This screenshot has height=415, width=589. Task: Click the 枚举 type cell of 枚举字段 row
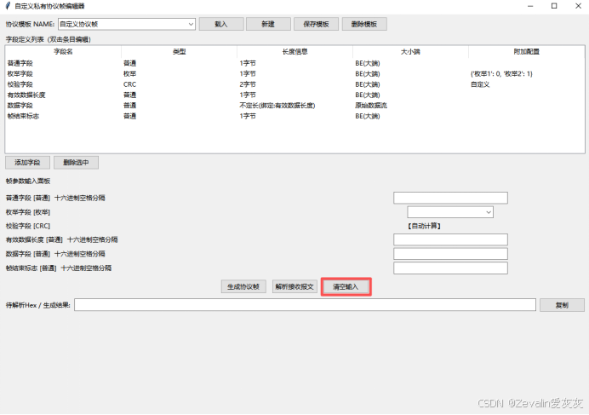point(129,74)
